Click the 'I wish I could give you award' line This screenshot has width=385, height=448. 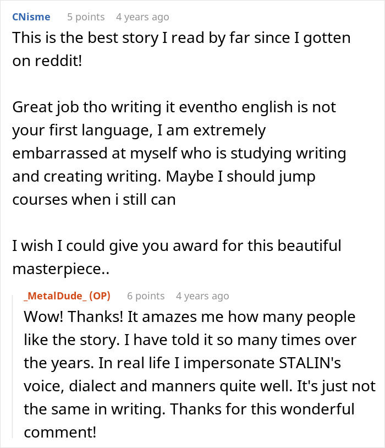[x=176, y=245]
